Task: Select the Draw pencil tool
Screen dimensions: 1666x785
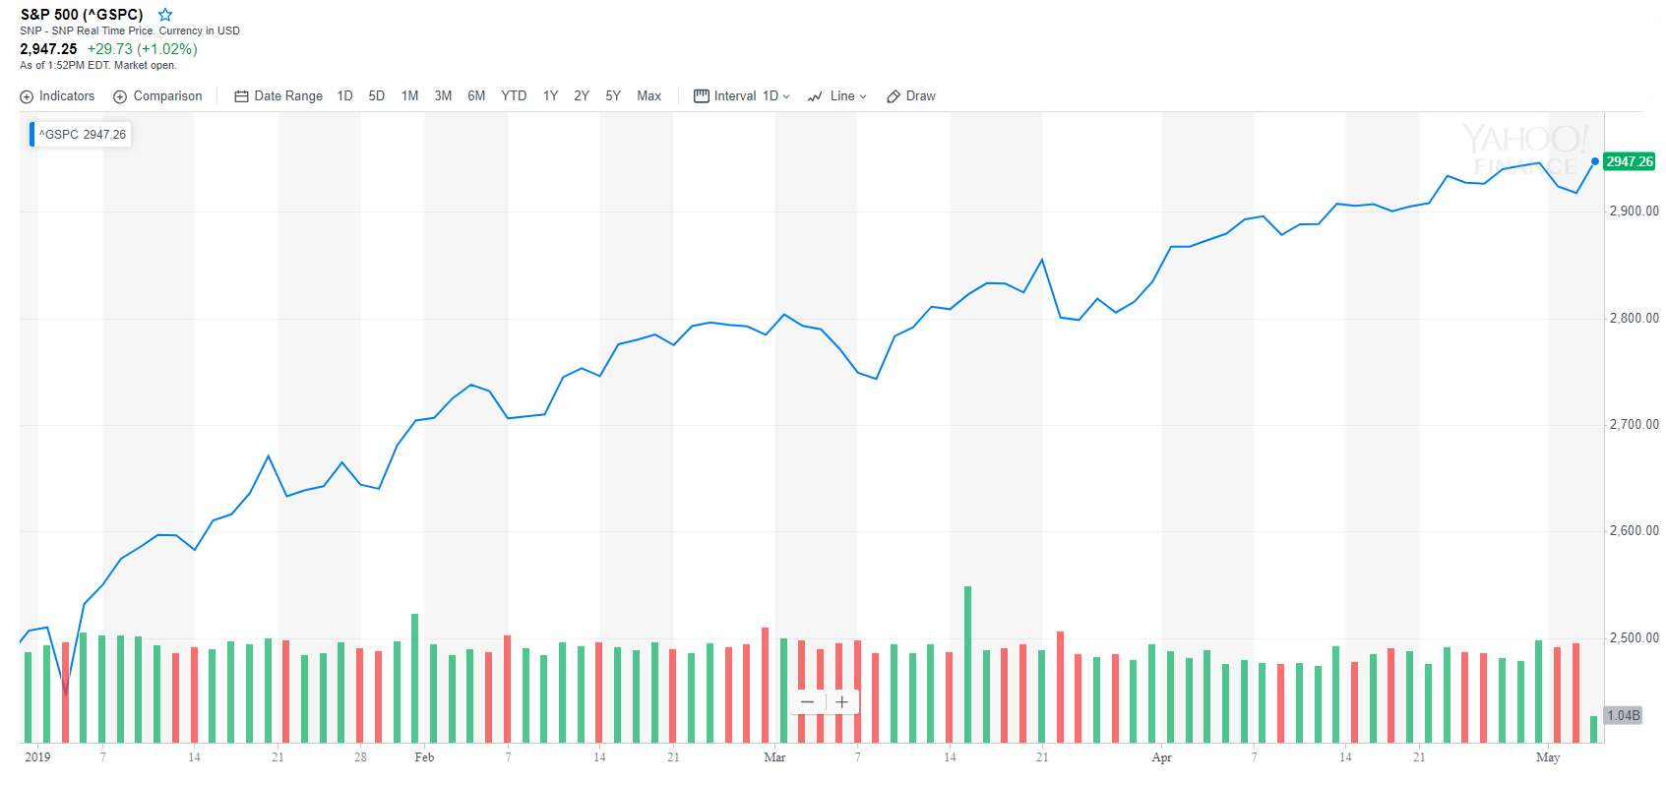Action: click(893, 95)
